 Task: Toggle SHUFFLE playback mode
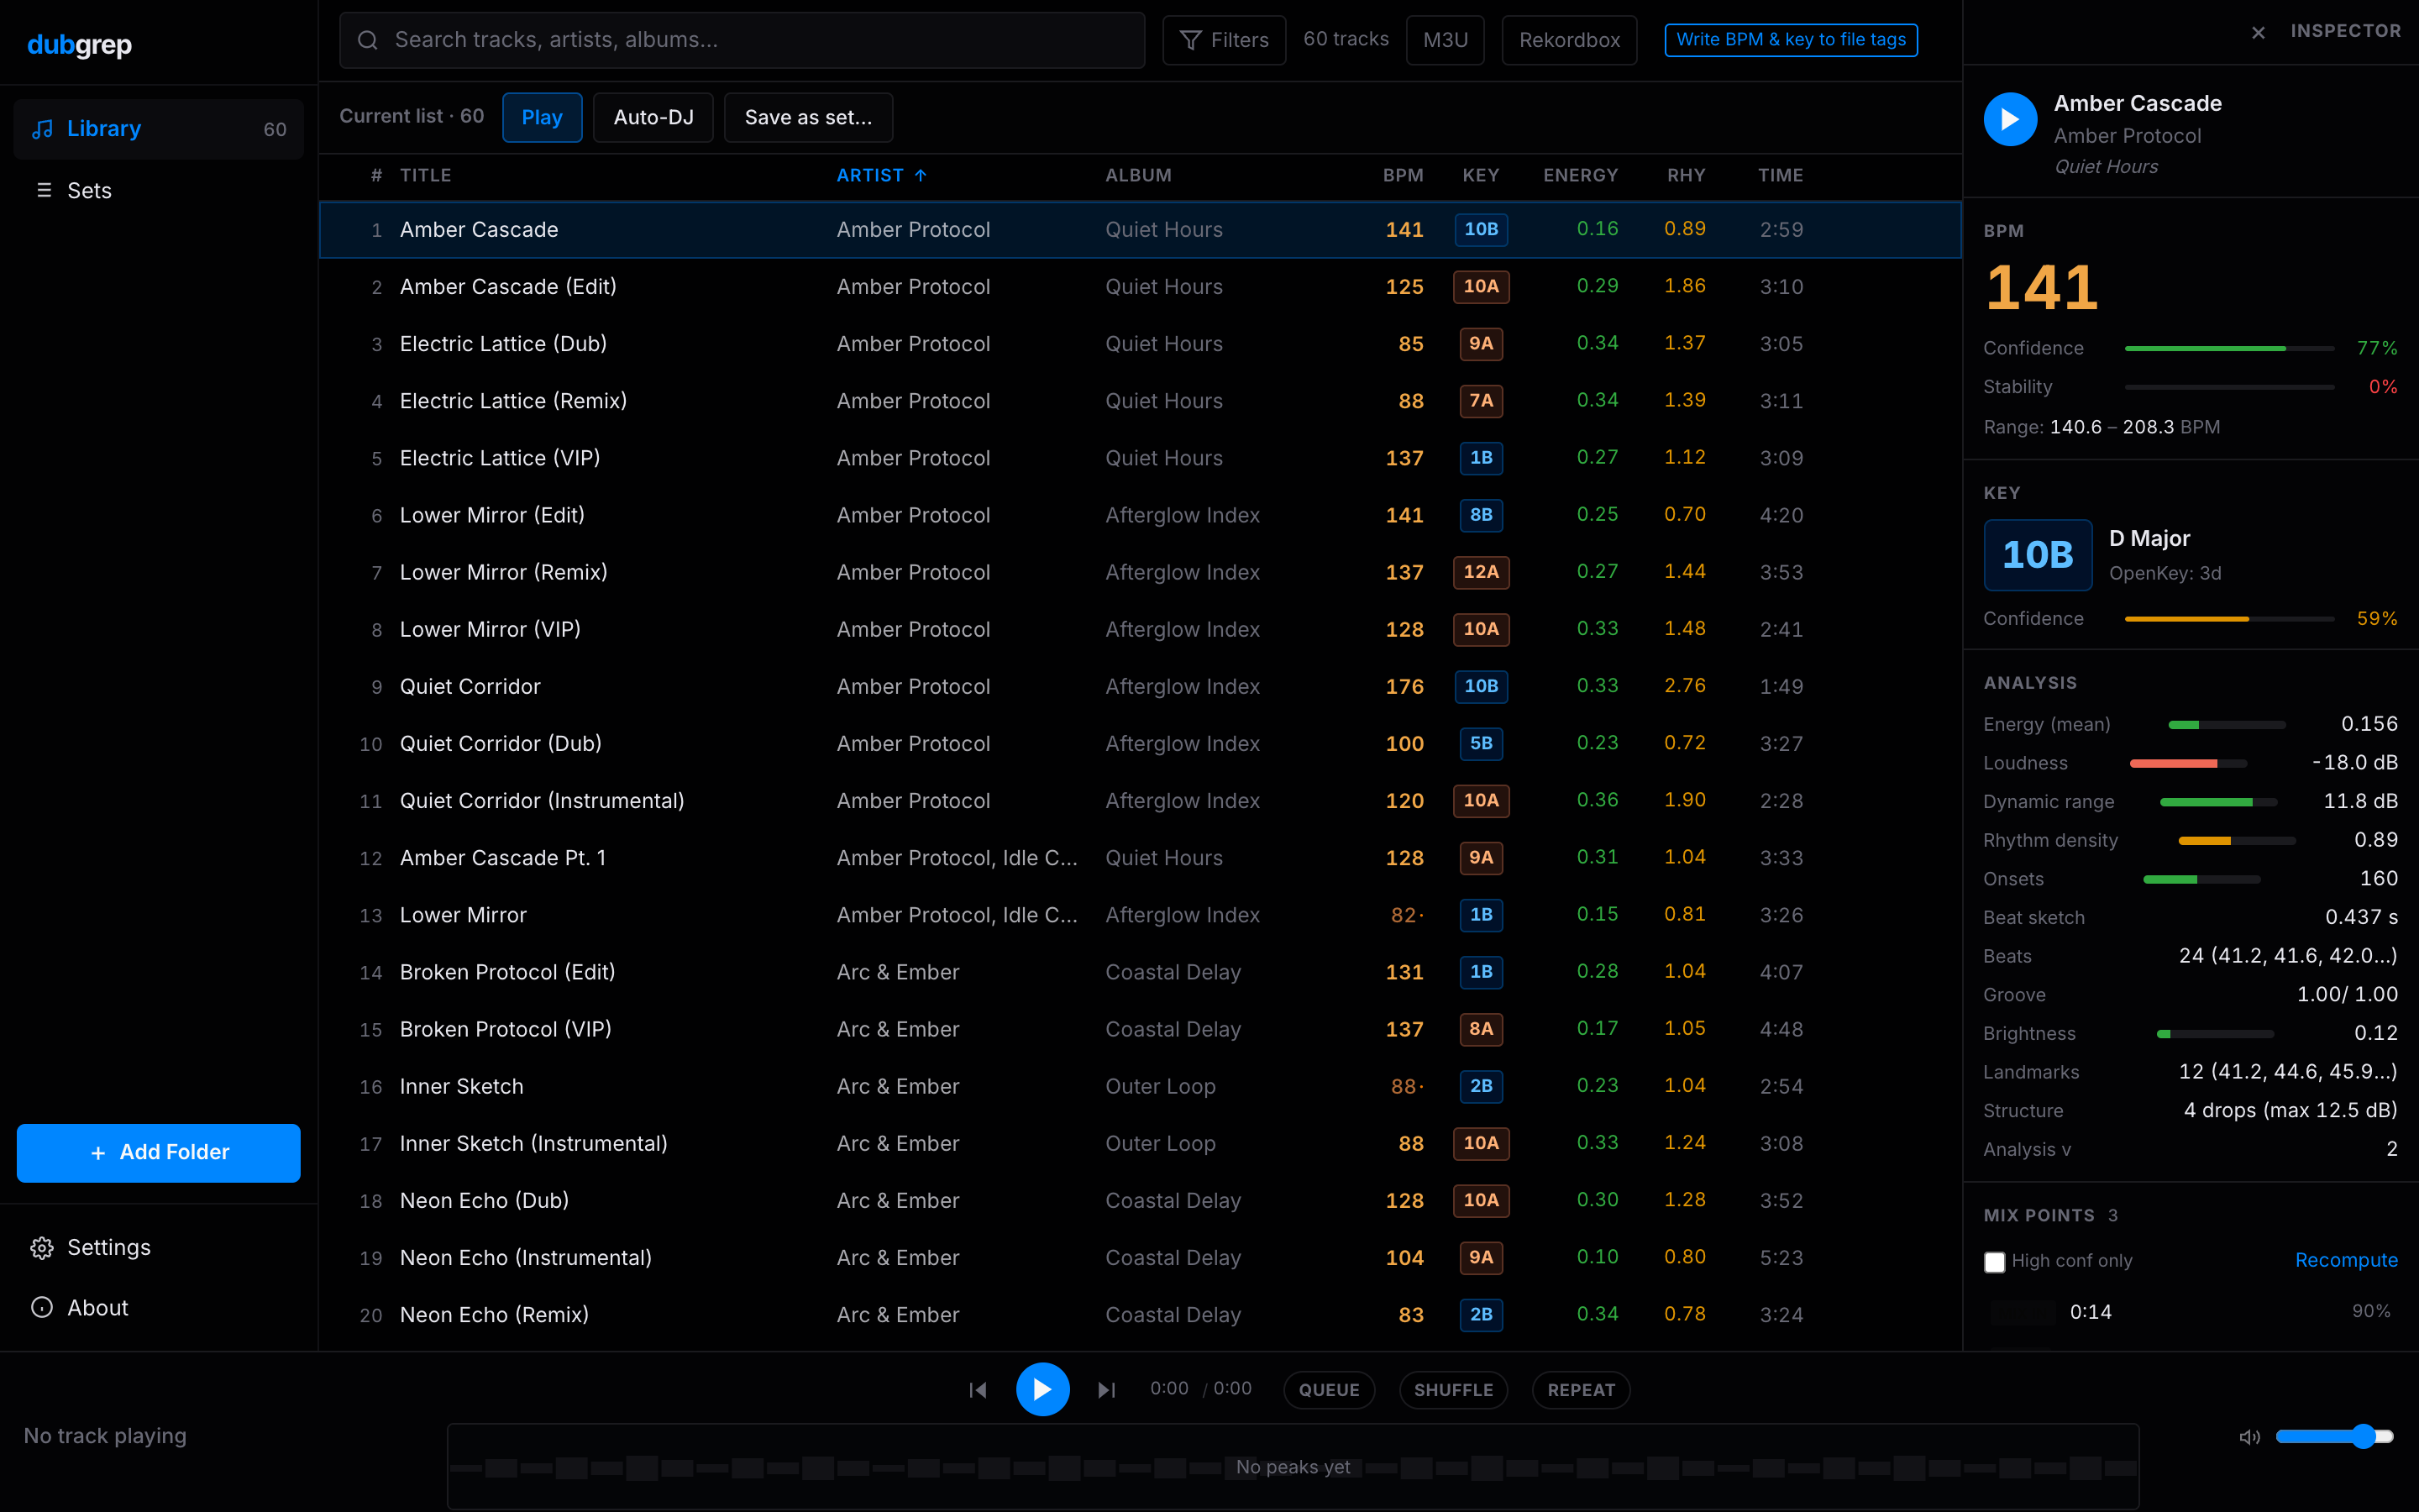(x=1453, y=1389)
